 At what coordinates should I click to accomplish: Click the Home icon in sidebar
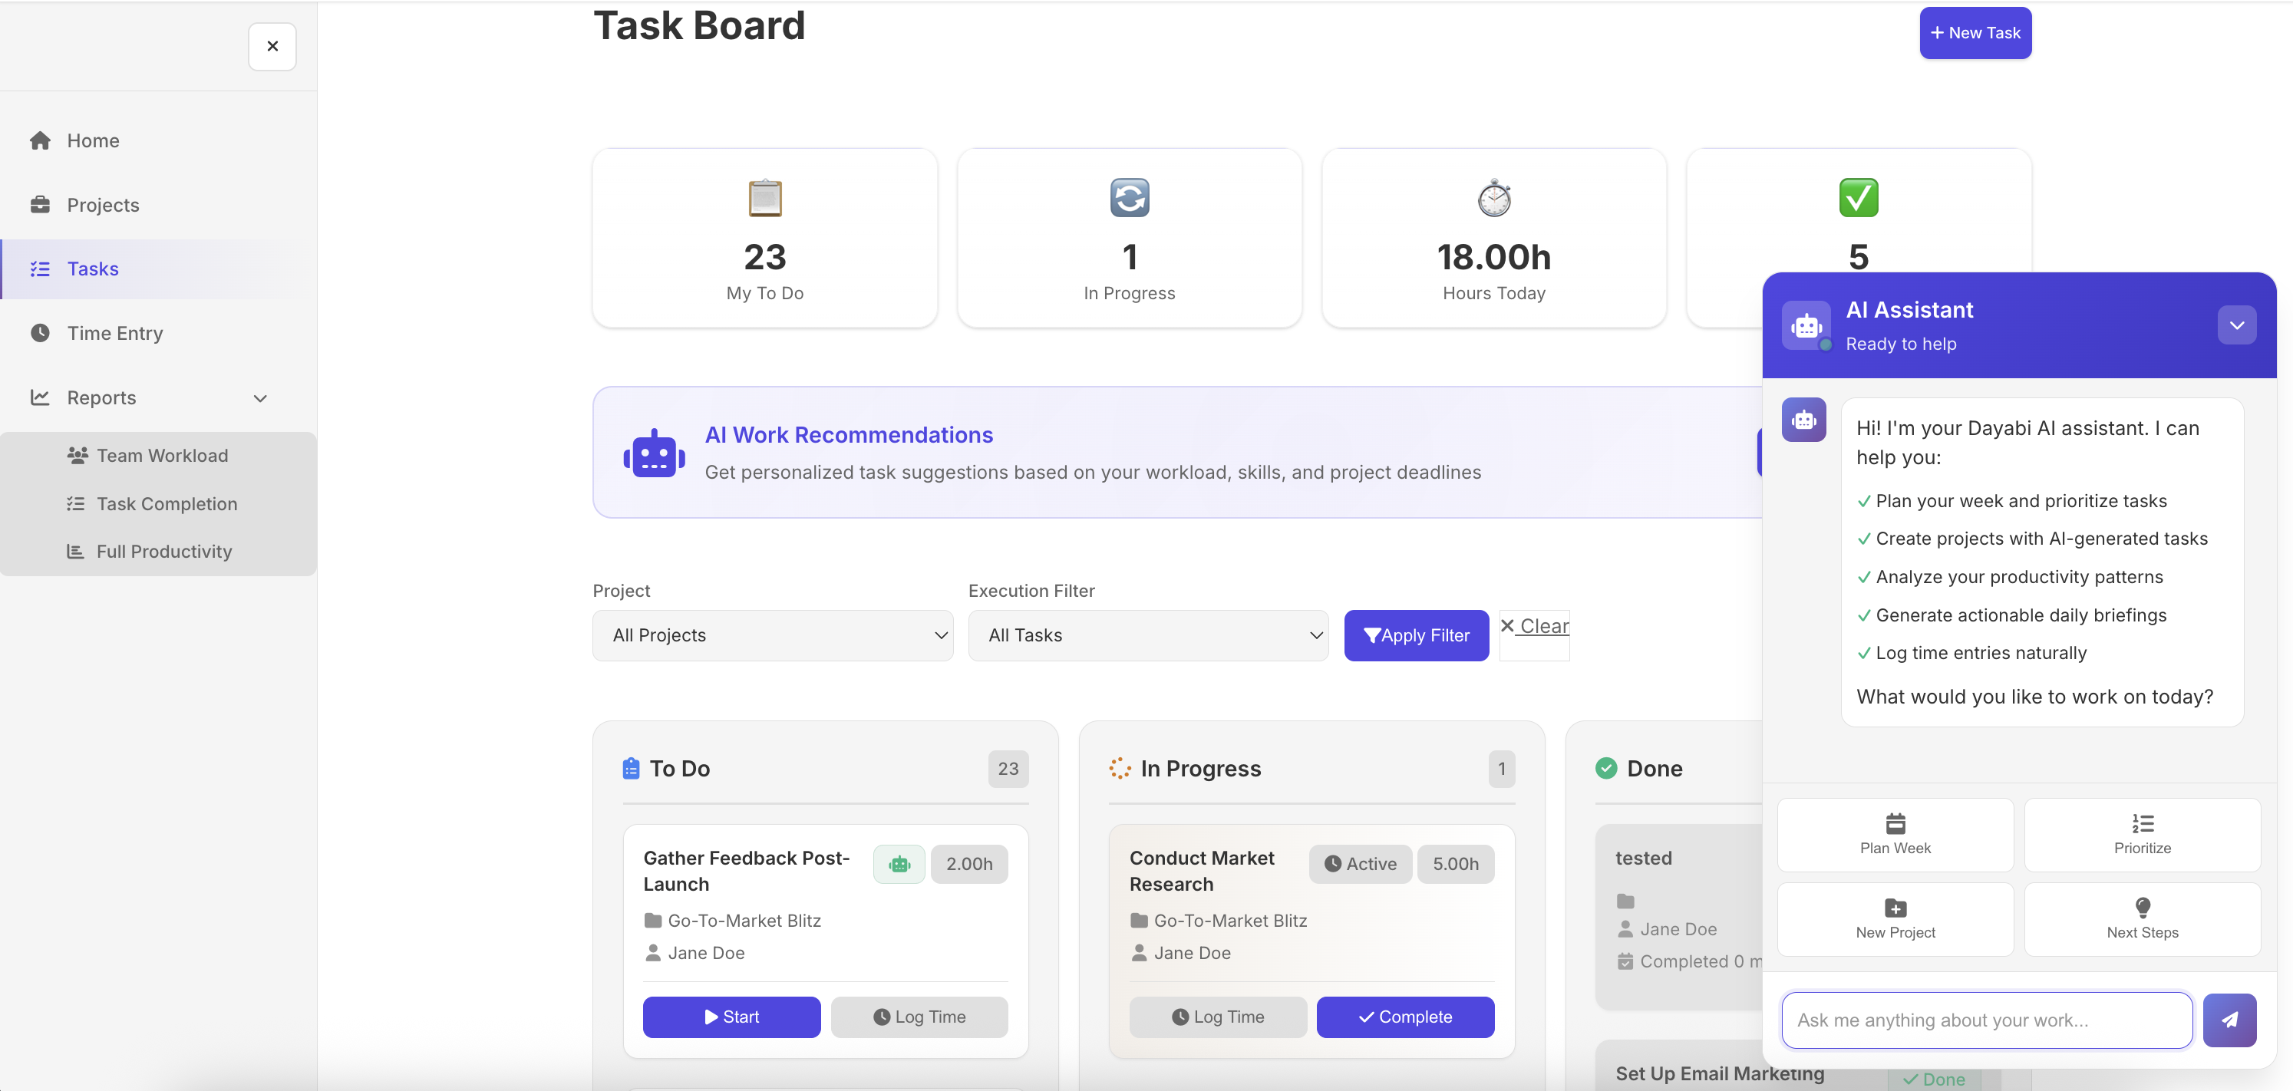(40, 140)
